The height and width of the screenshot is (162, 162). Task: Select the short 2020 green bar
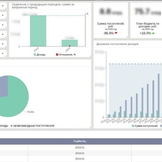coord(70,43)
